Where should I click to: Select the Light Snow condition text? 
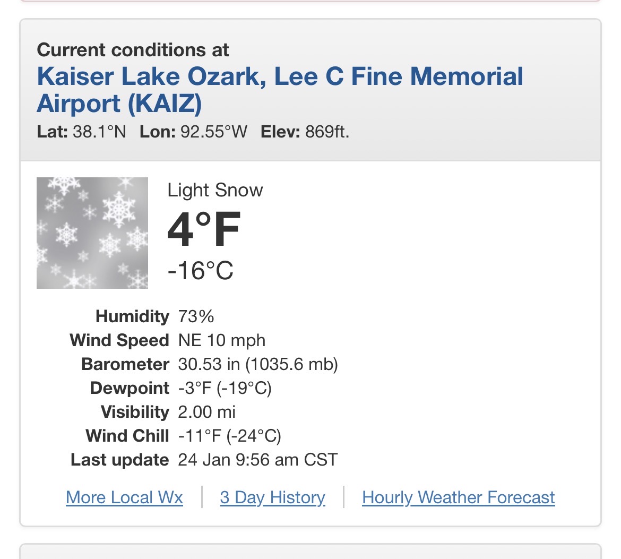[x=215, y=190]
